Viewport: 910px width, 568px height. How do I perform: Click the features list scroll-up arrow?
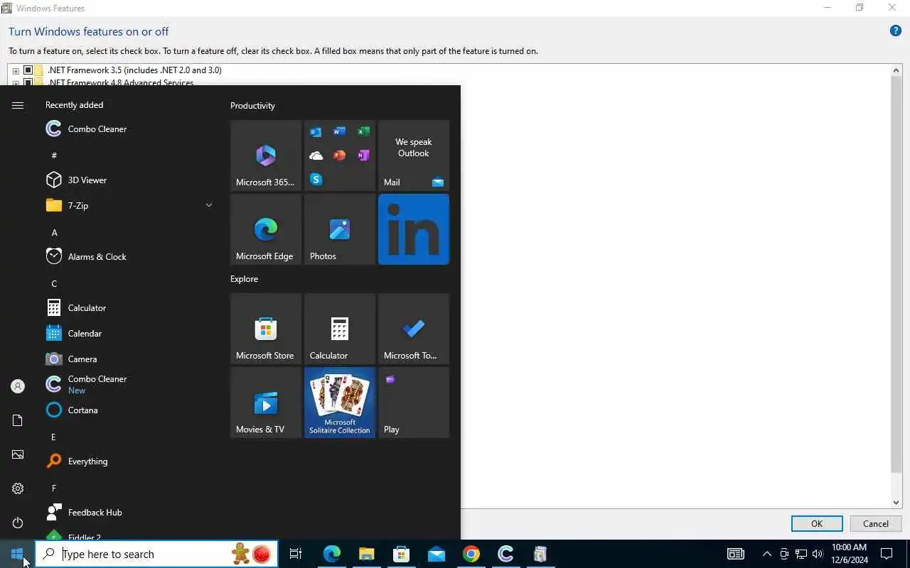896,70
